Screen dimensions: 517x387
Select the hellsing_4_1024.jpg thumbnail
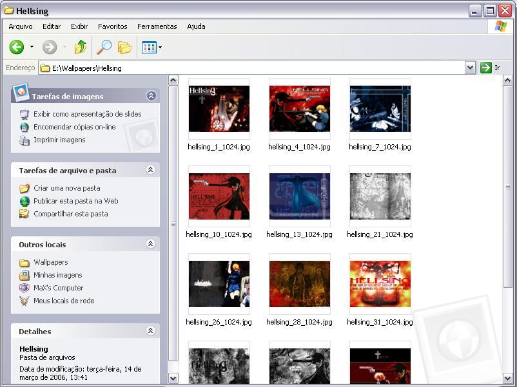click(x=299, y=109)
